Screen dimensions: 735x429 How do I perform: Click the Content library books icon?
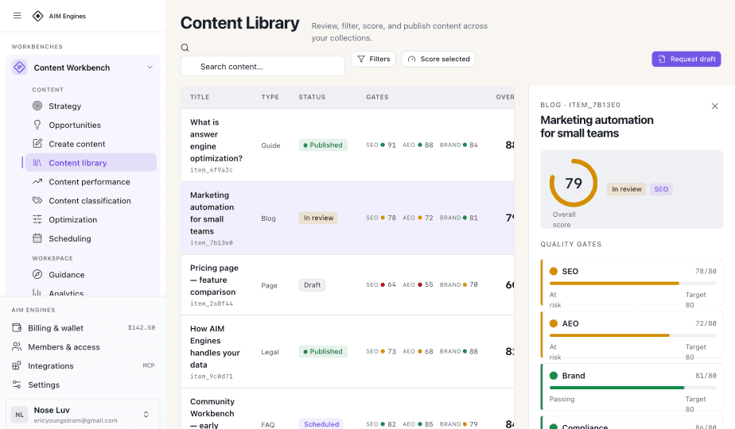pos(37,163)
